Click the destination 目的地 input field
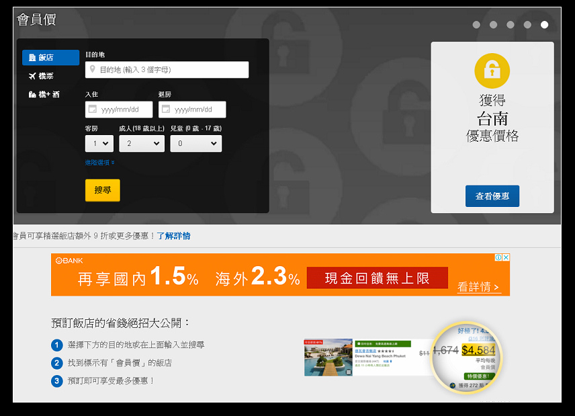The width and height of the screenshot is (575, 416). 167,70
